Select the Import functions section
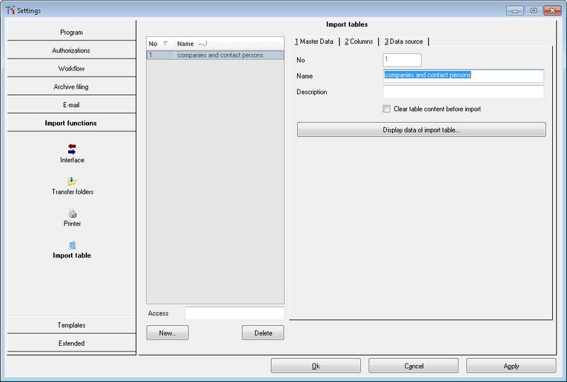567x382 pixels. click(x=72, y=123)
